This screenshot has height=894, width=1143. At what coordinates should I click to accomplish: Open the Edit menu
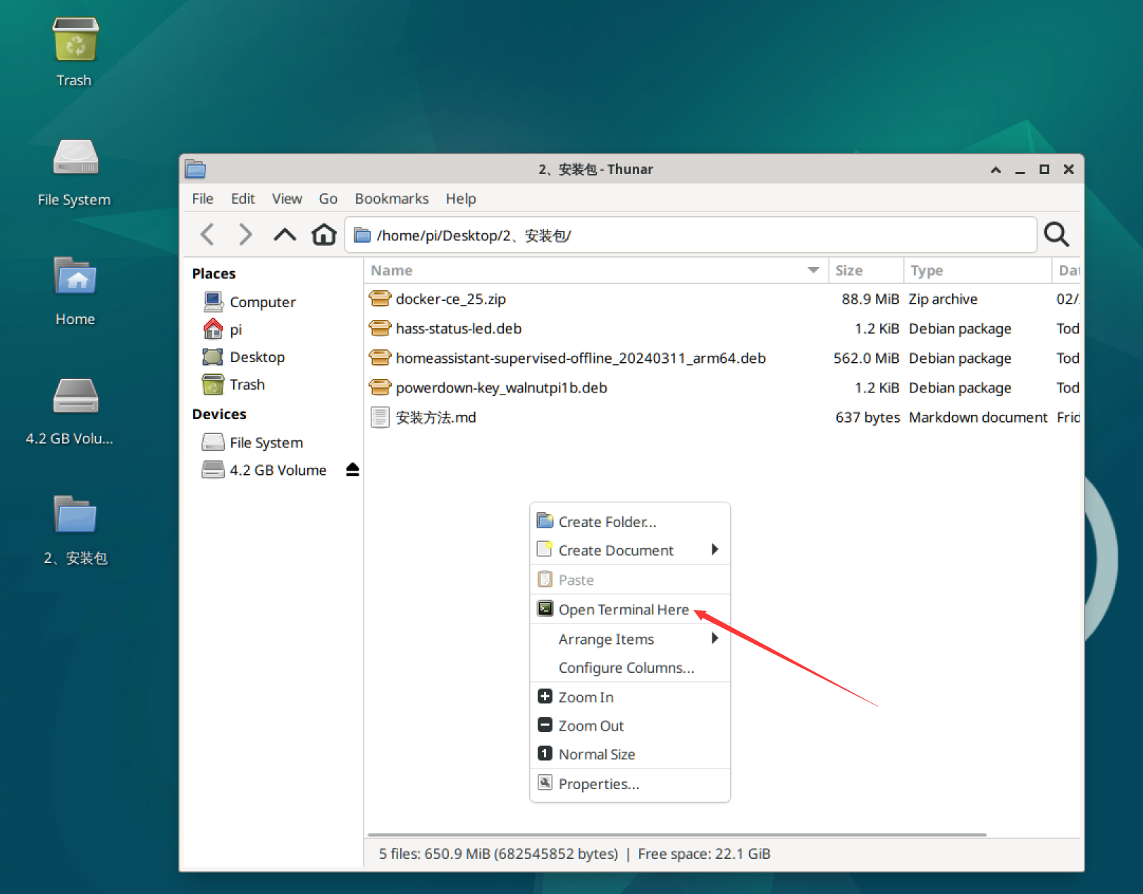point(242,199)
